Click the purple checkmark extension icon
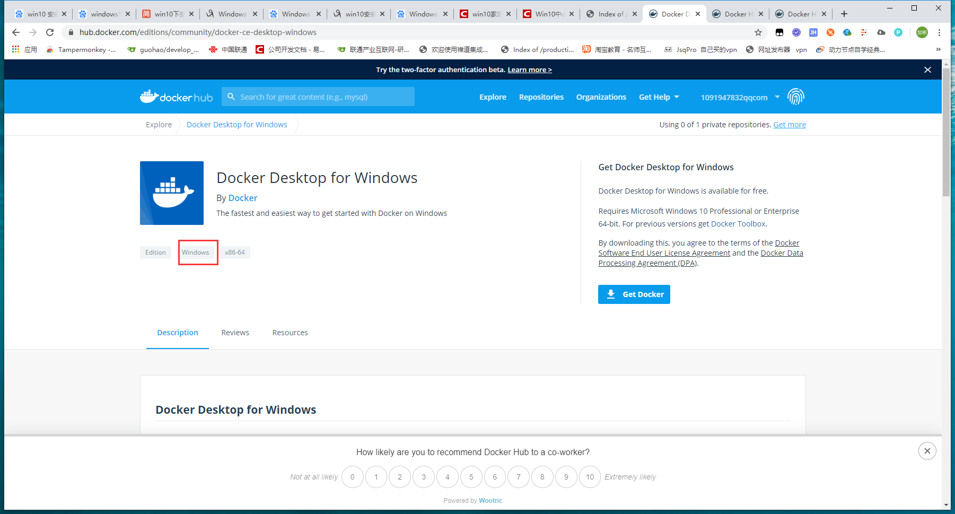The image size is (955, 514). pos(796,32)
